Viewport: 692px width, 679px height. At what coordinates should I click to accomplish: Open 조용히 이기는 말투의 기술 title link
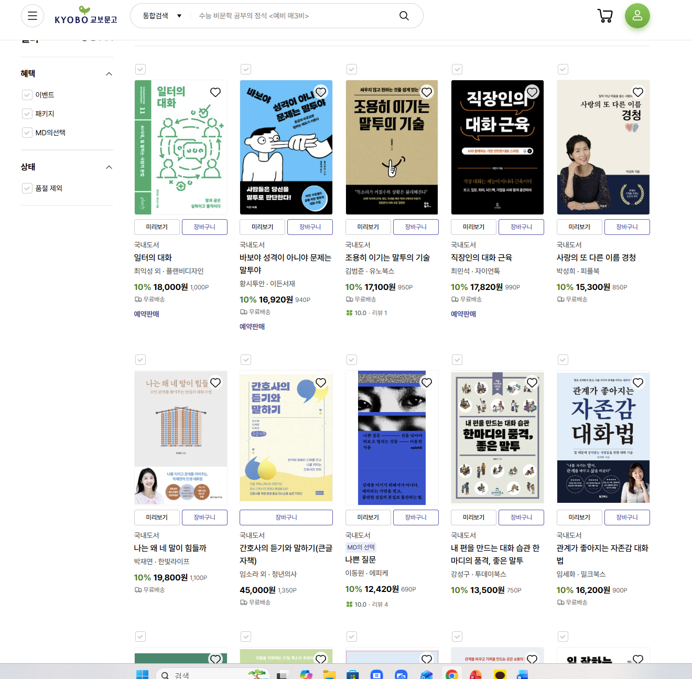pyautogui.click(x=387, y=257)
